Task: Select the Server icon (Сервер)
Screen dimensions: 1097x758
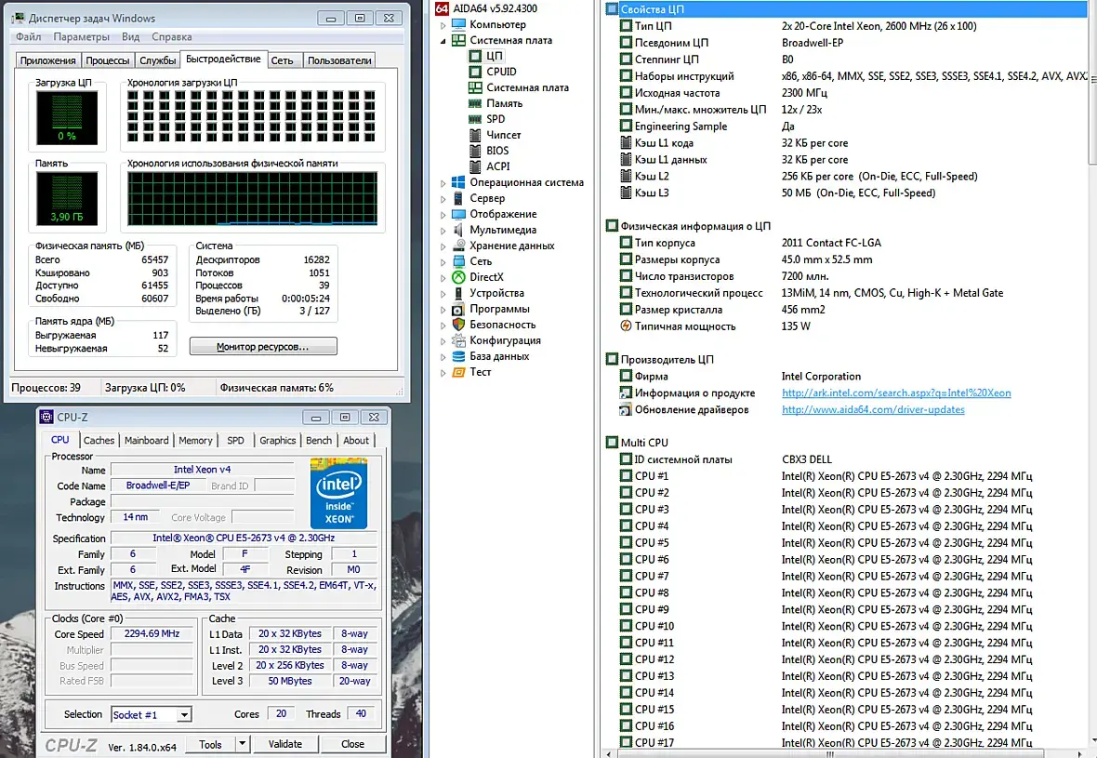Action: click(x=458, y=198)
